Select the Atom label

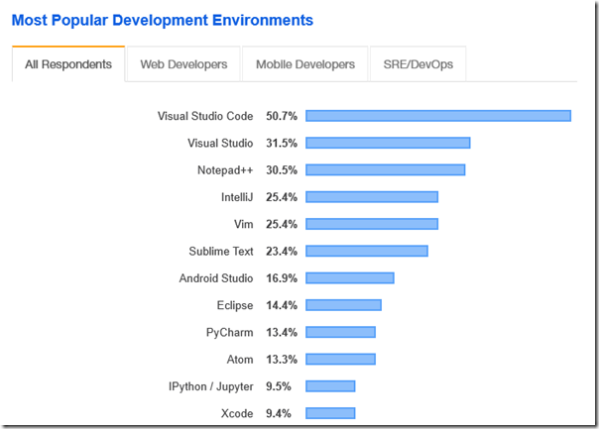(240, 360)
